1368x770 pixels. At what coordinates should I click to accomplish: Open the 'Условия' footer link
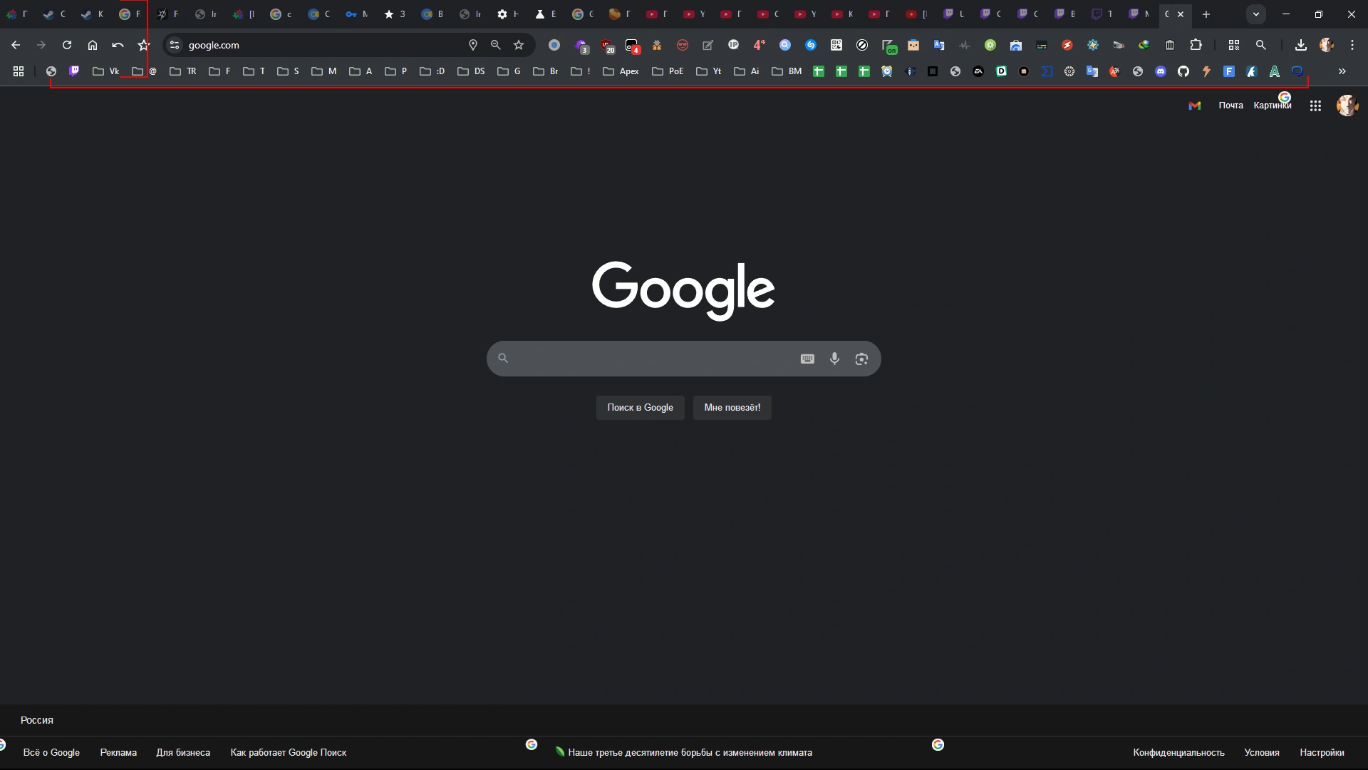[1262, 753]
